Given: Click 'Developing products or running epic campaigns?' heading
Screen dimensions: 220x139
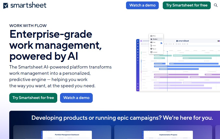Looking at the screenshot, I should click(122, 118).
